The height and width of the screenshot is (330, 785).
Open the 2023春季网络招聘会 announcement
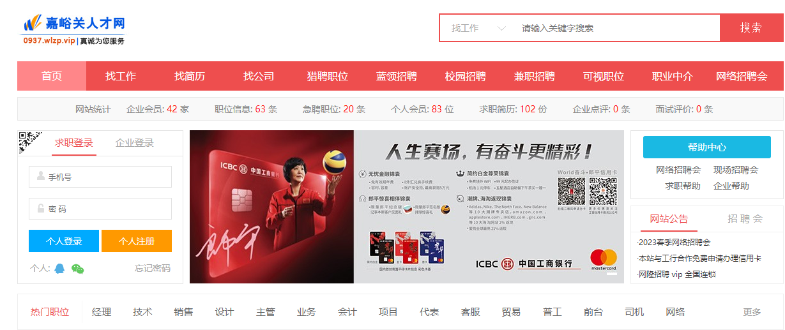click(674, 242)
